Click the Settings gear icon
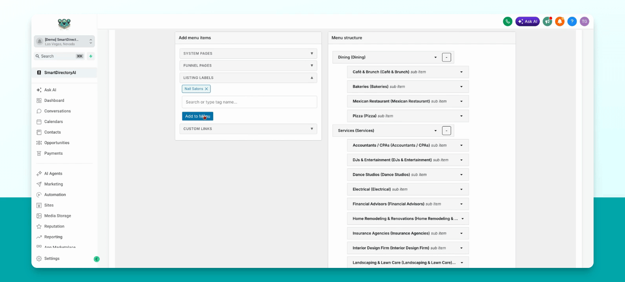The width and height of the screenshot is (625, 282). [x=39, y=258]
